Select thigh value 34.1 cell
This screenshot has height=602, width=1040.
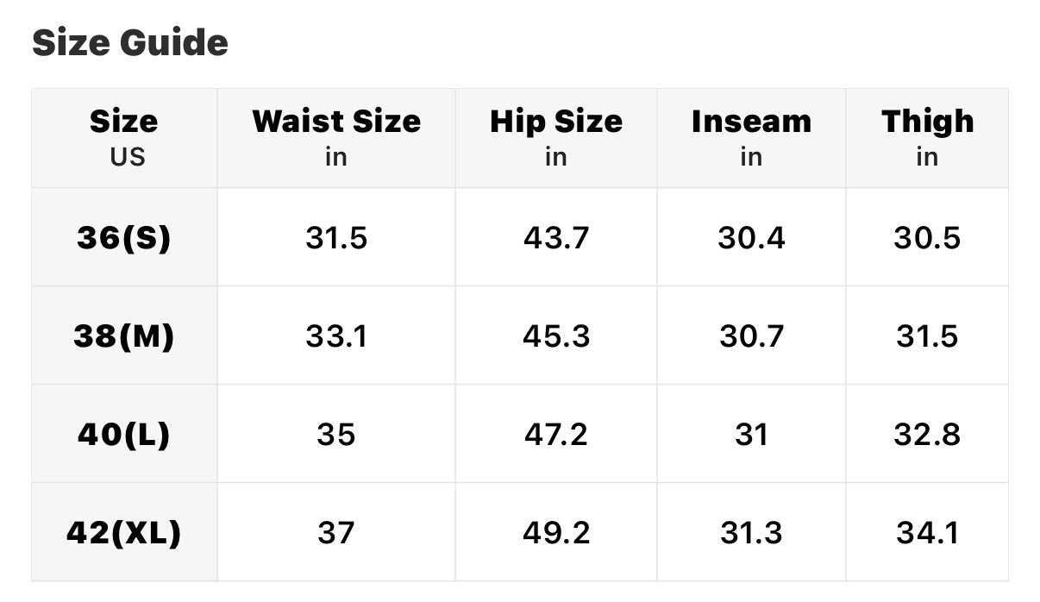[x=927, y=532]
